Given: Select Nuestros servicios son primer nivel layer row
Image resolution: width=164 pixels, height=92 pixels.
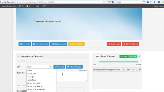Looking at the screenshot, I should (117, 70).
